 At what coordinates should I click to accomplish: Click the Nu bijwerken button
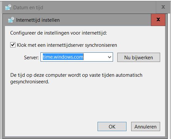pyautogui.click(x=139, y=57)
